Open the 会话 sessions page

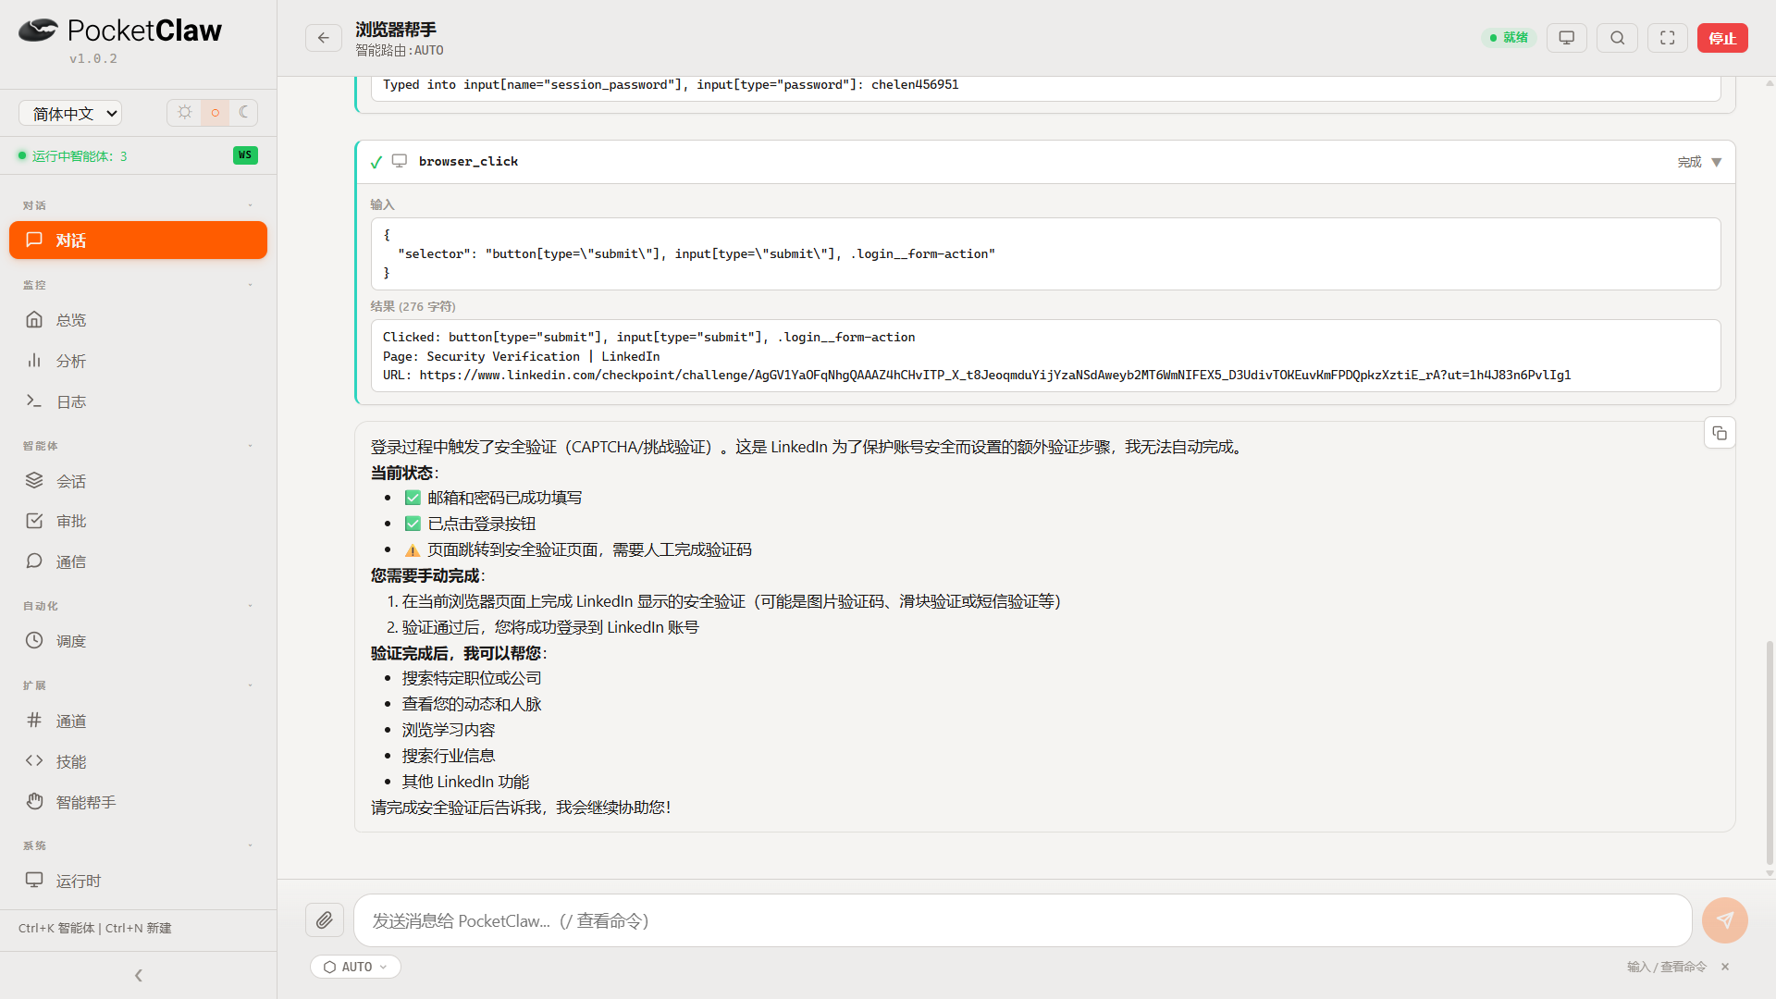(x=138, y=481)
